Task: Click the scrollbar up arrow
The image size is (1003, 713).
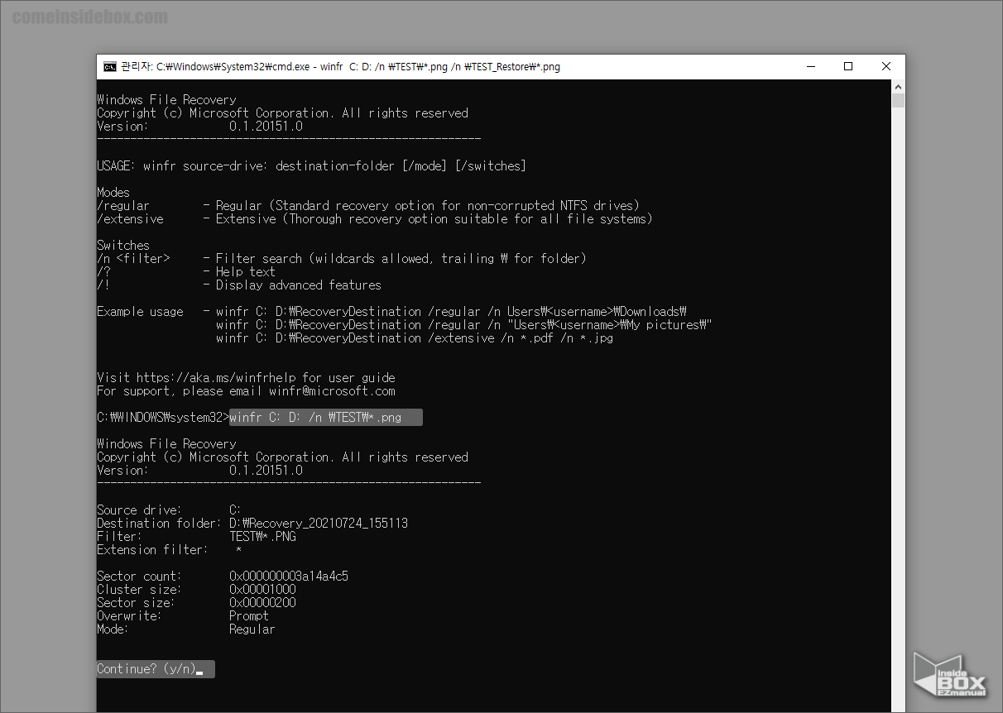Action: tap(898, 87)
